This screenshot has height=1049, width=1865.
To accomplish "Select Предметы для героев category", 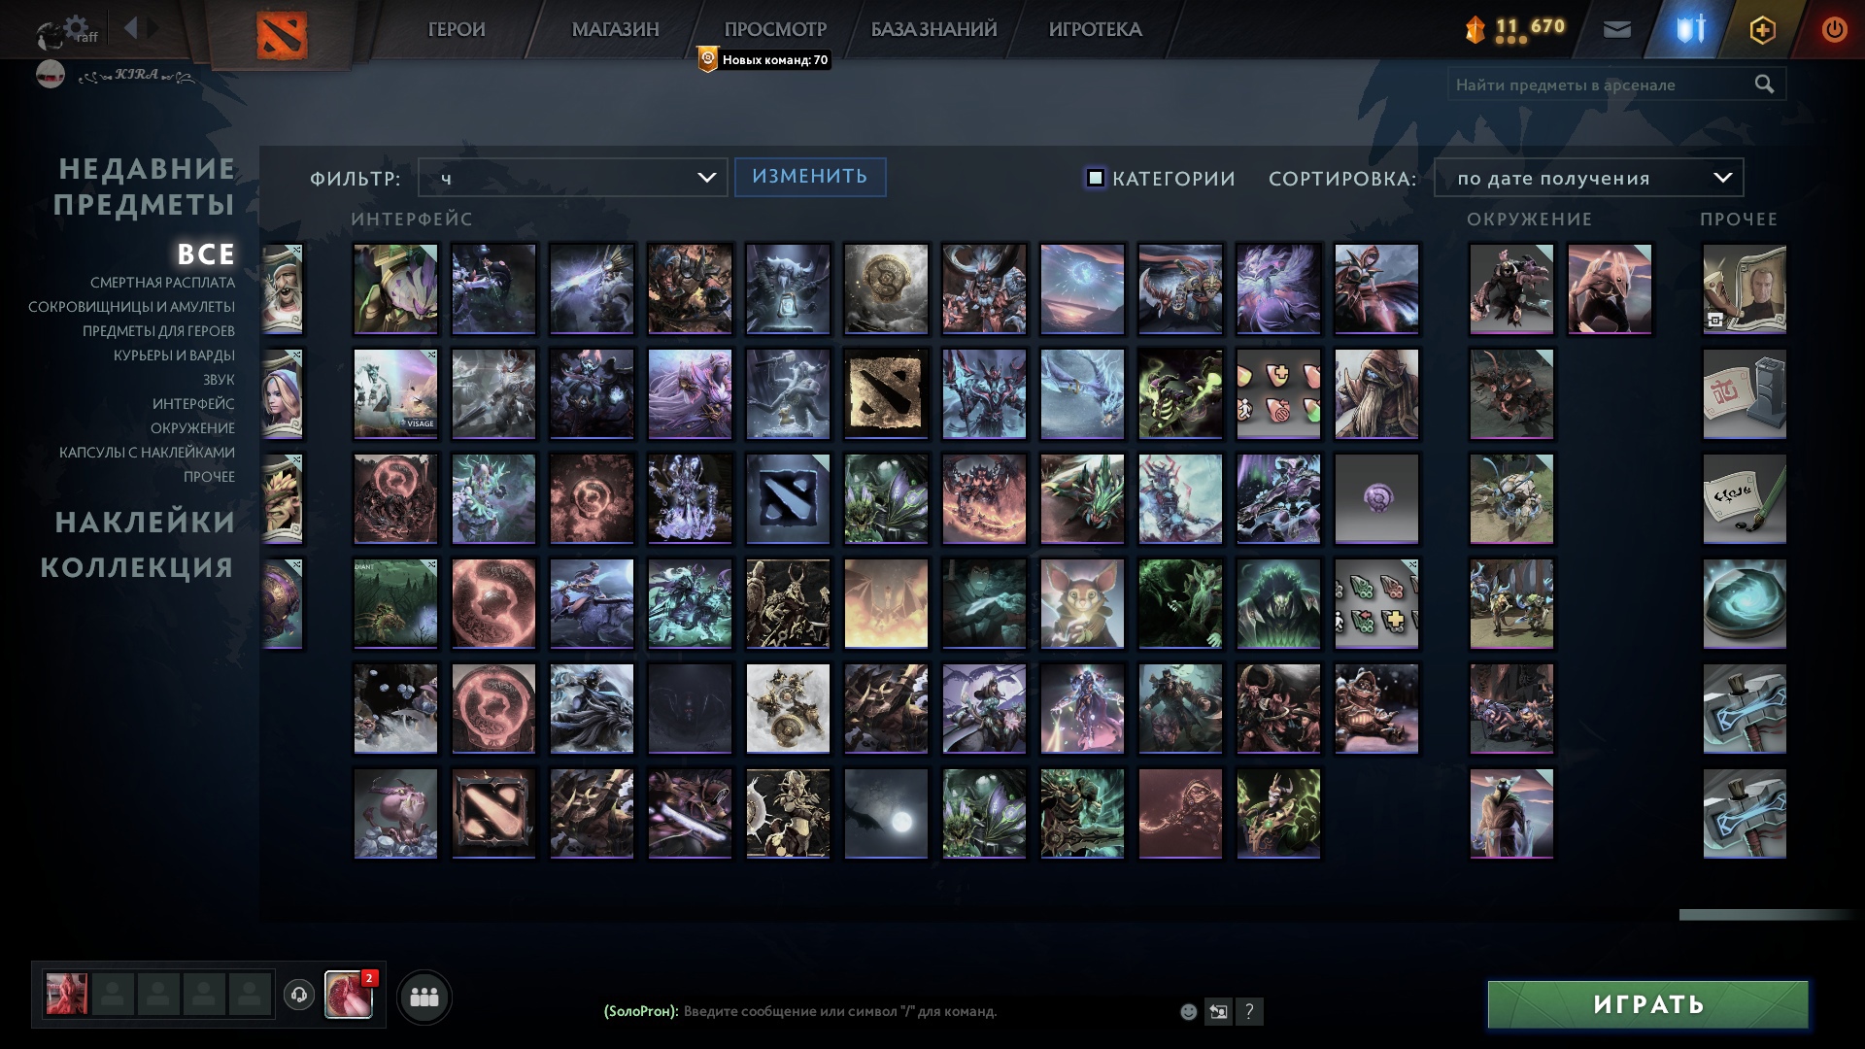I will click(x=158, y=331).
